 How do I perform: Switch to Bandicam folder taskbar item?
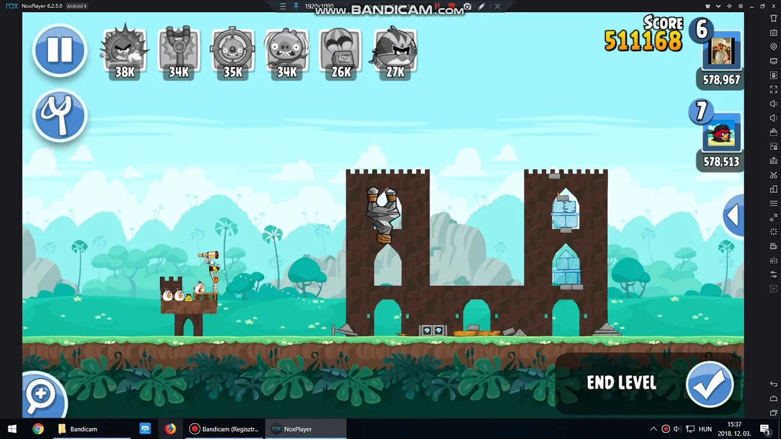(92, 429)
